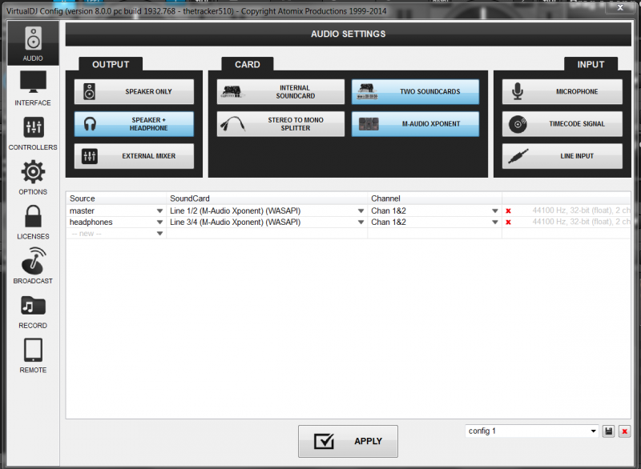
Task: Open the Record section
Action: coord(33,311)
